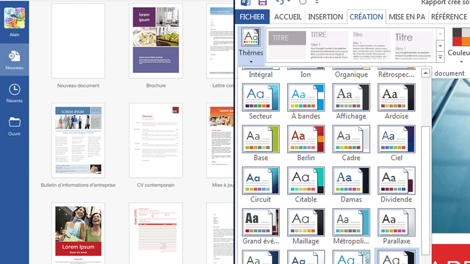
Task: Open the CRÉATION ribbon tab
Action: click(366, 17)
